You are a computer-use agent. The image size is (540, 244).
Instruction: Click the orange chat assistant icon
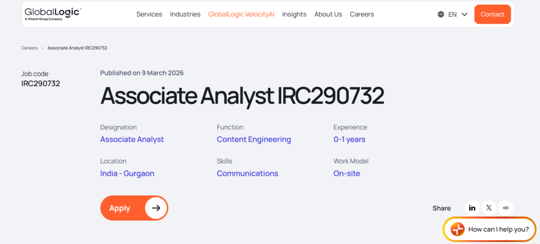(458, 229)
